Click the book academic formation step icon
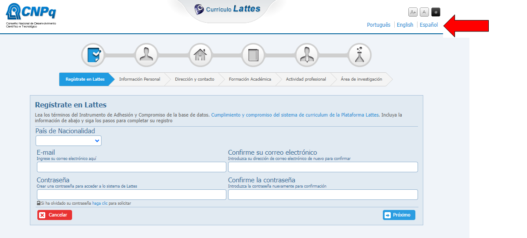Viewport: 527px width, 238px height. [253, 55]
